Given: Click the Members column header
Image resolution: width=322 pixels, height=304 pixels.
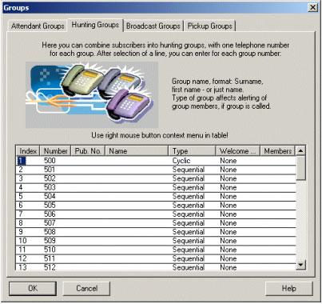Looking at the screenshot, I should coord(278,151).
